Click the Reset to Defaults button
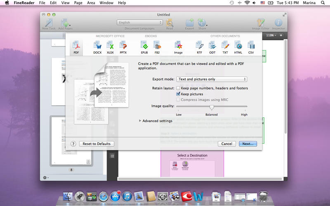This screenshot has width=330, height=206. click(x=97, y=144)
